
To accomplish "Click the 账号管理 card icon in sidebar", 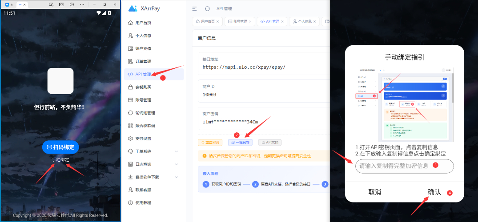I will pos(130,100).
